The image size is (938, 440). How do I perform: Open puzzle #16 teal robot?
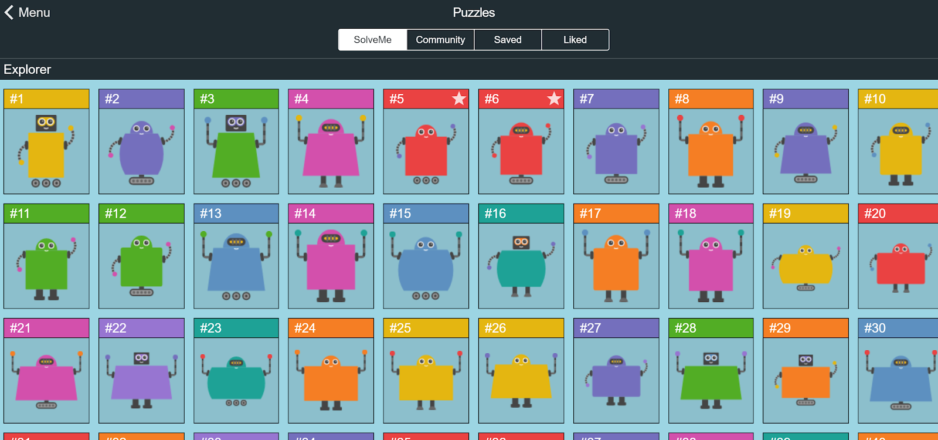(521, 256)
